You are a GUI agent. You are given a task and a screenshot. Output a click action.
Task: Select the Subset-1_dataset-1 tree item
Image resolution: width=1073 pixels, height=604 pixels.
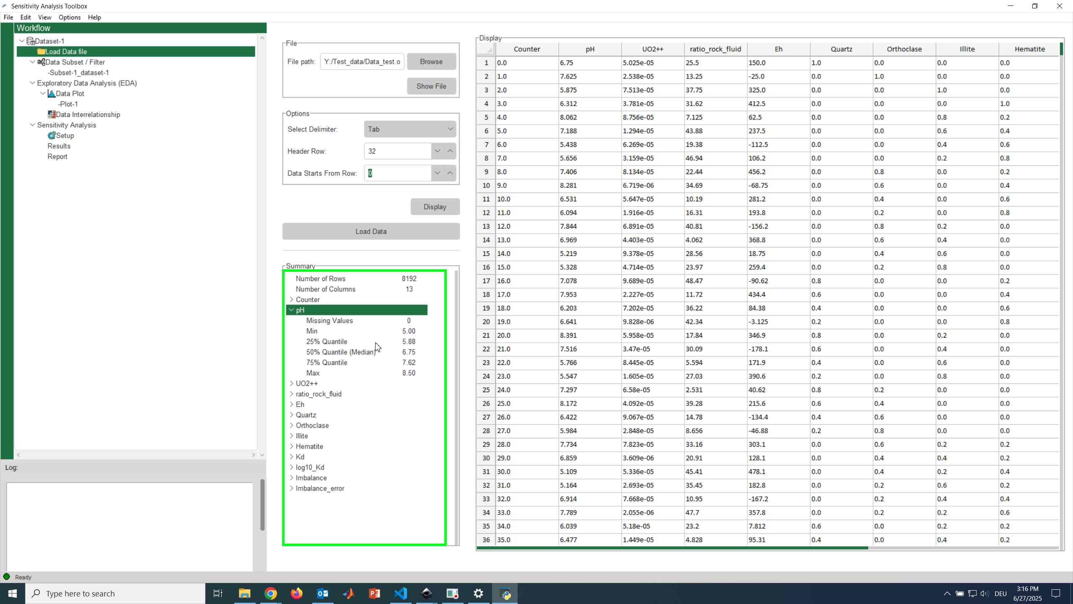tap(78, 73)
